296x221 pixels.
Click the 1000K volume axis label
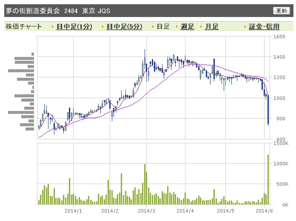(x=281, y=164)
